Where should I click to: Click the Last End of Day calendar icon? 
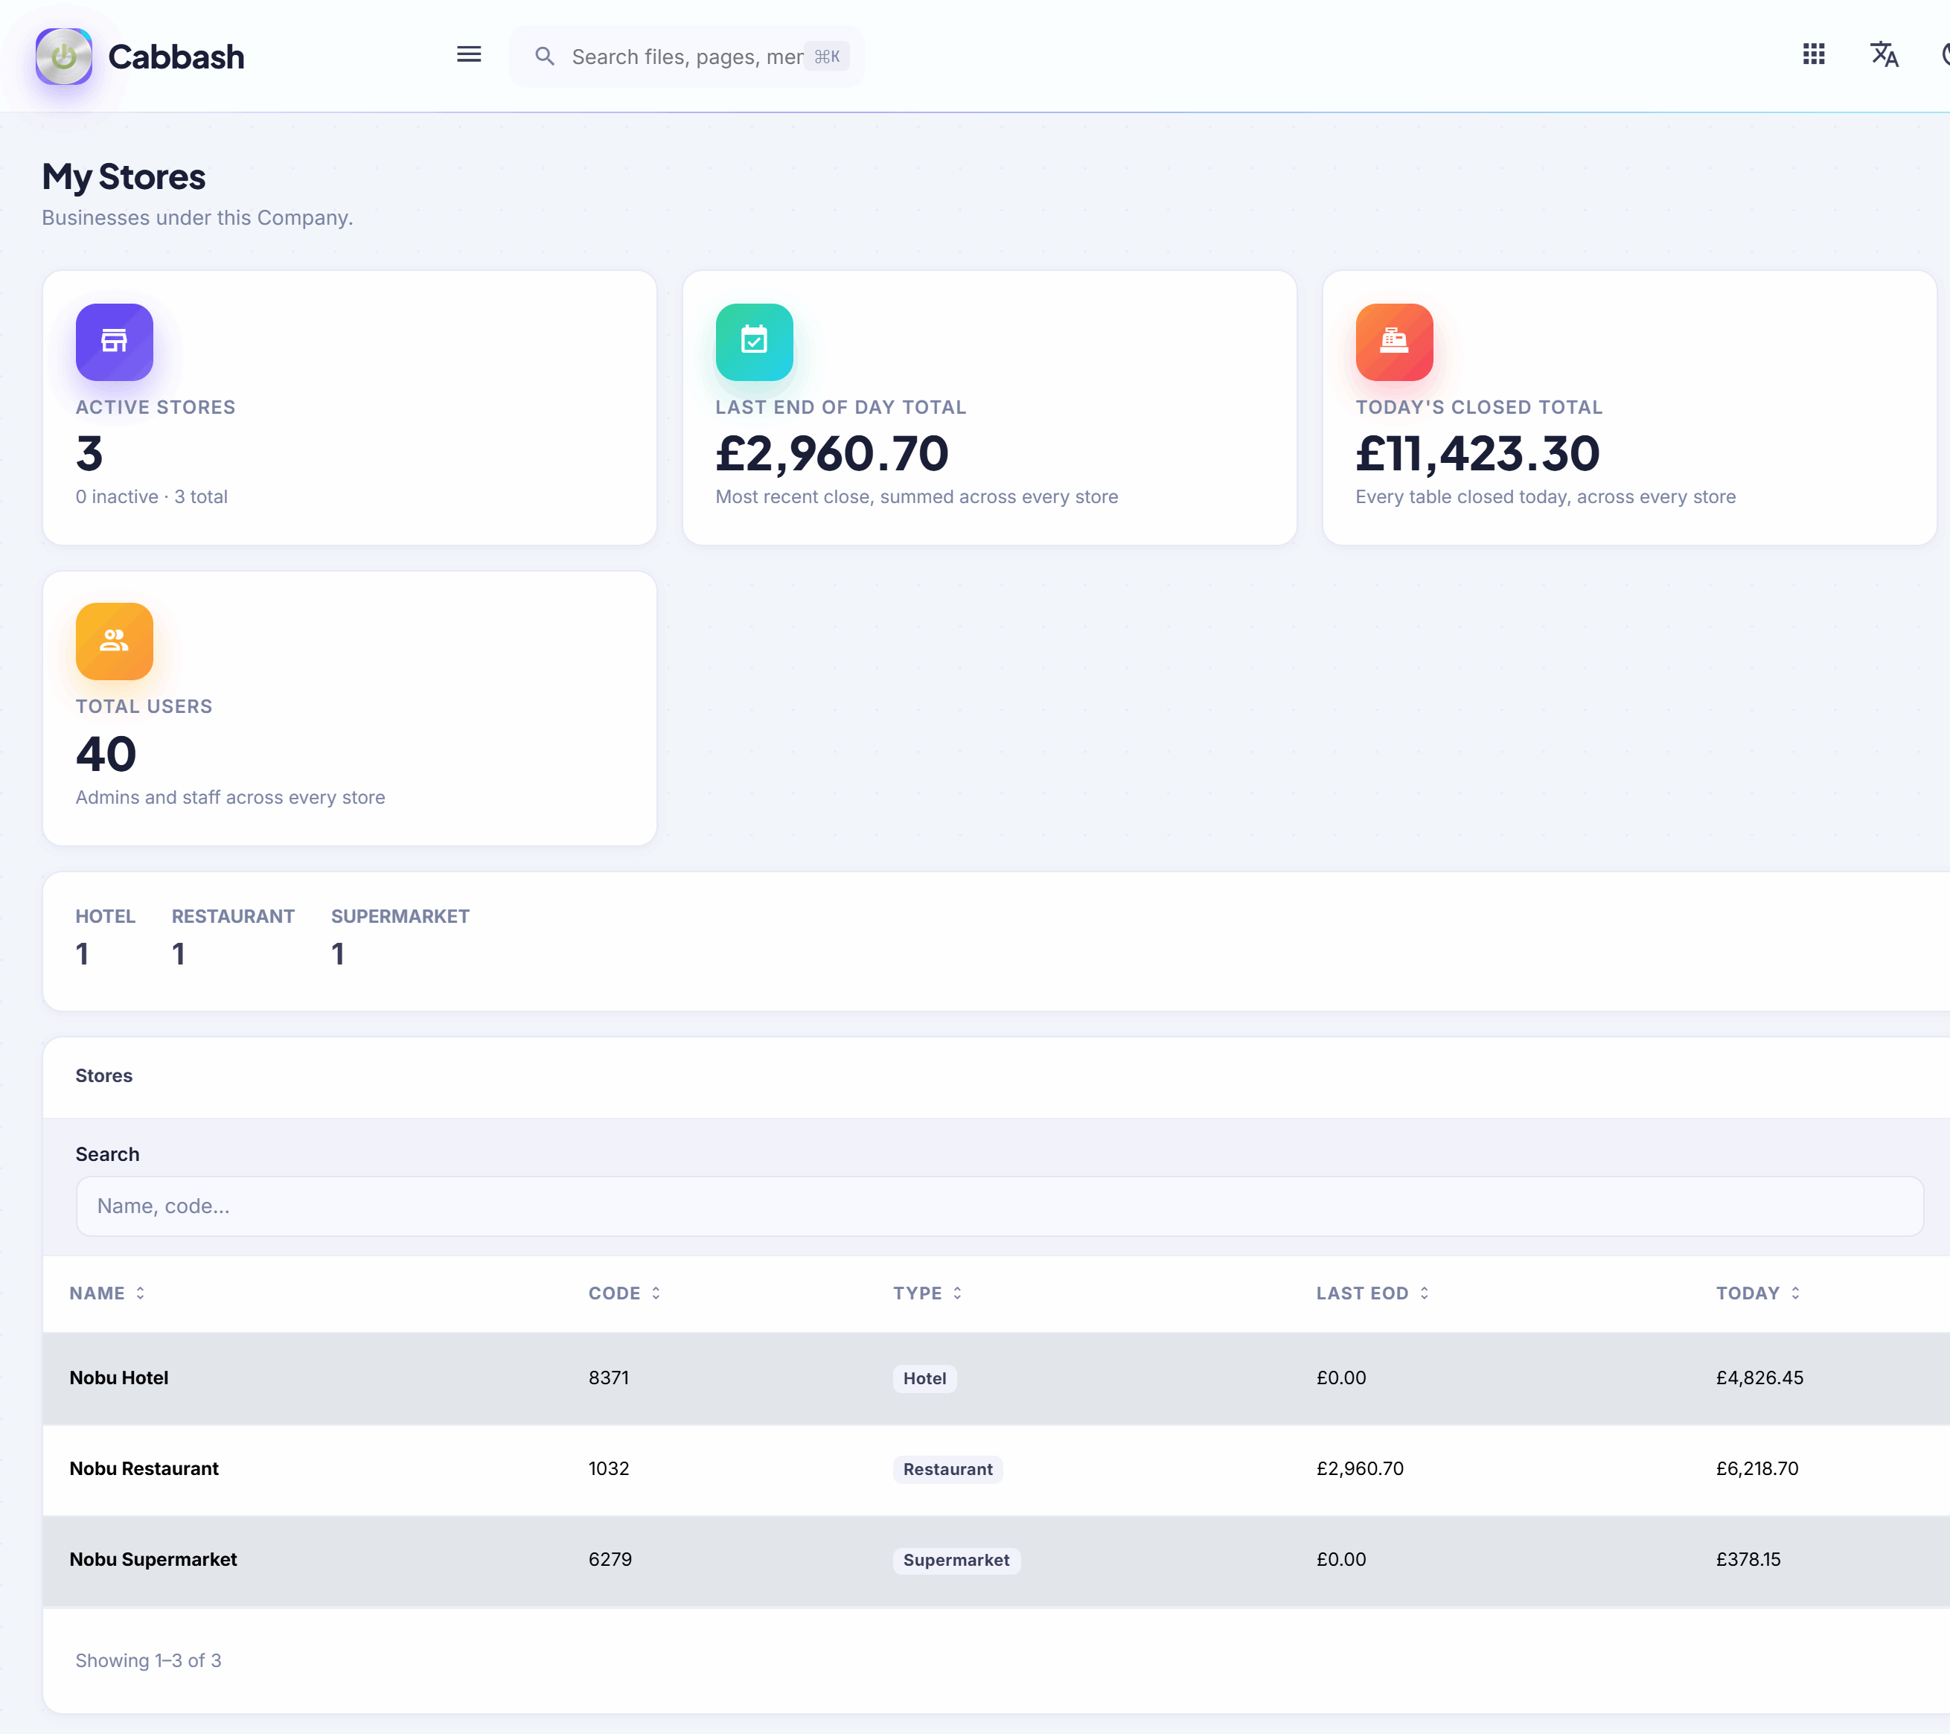pos(754,342)
